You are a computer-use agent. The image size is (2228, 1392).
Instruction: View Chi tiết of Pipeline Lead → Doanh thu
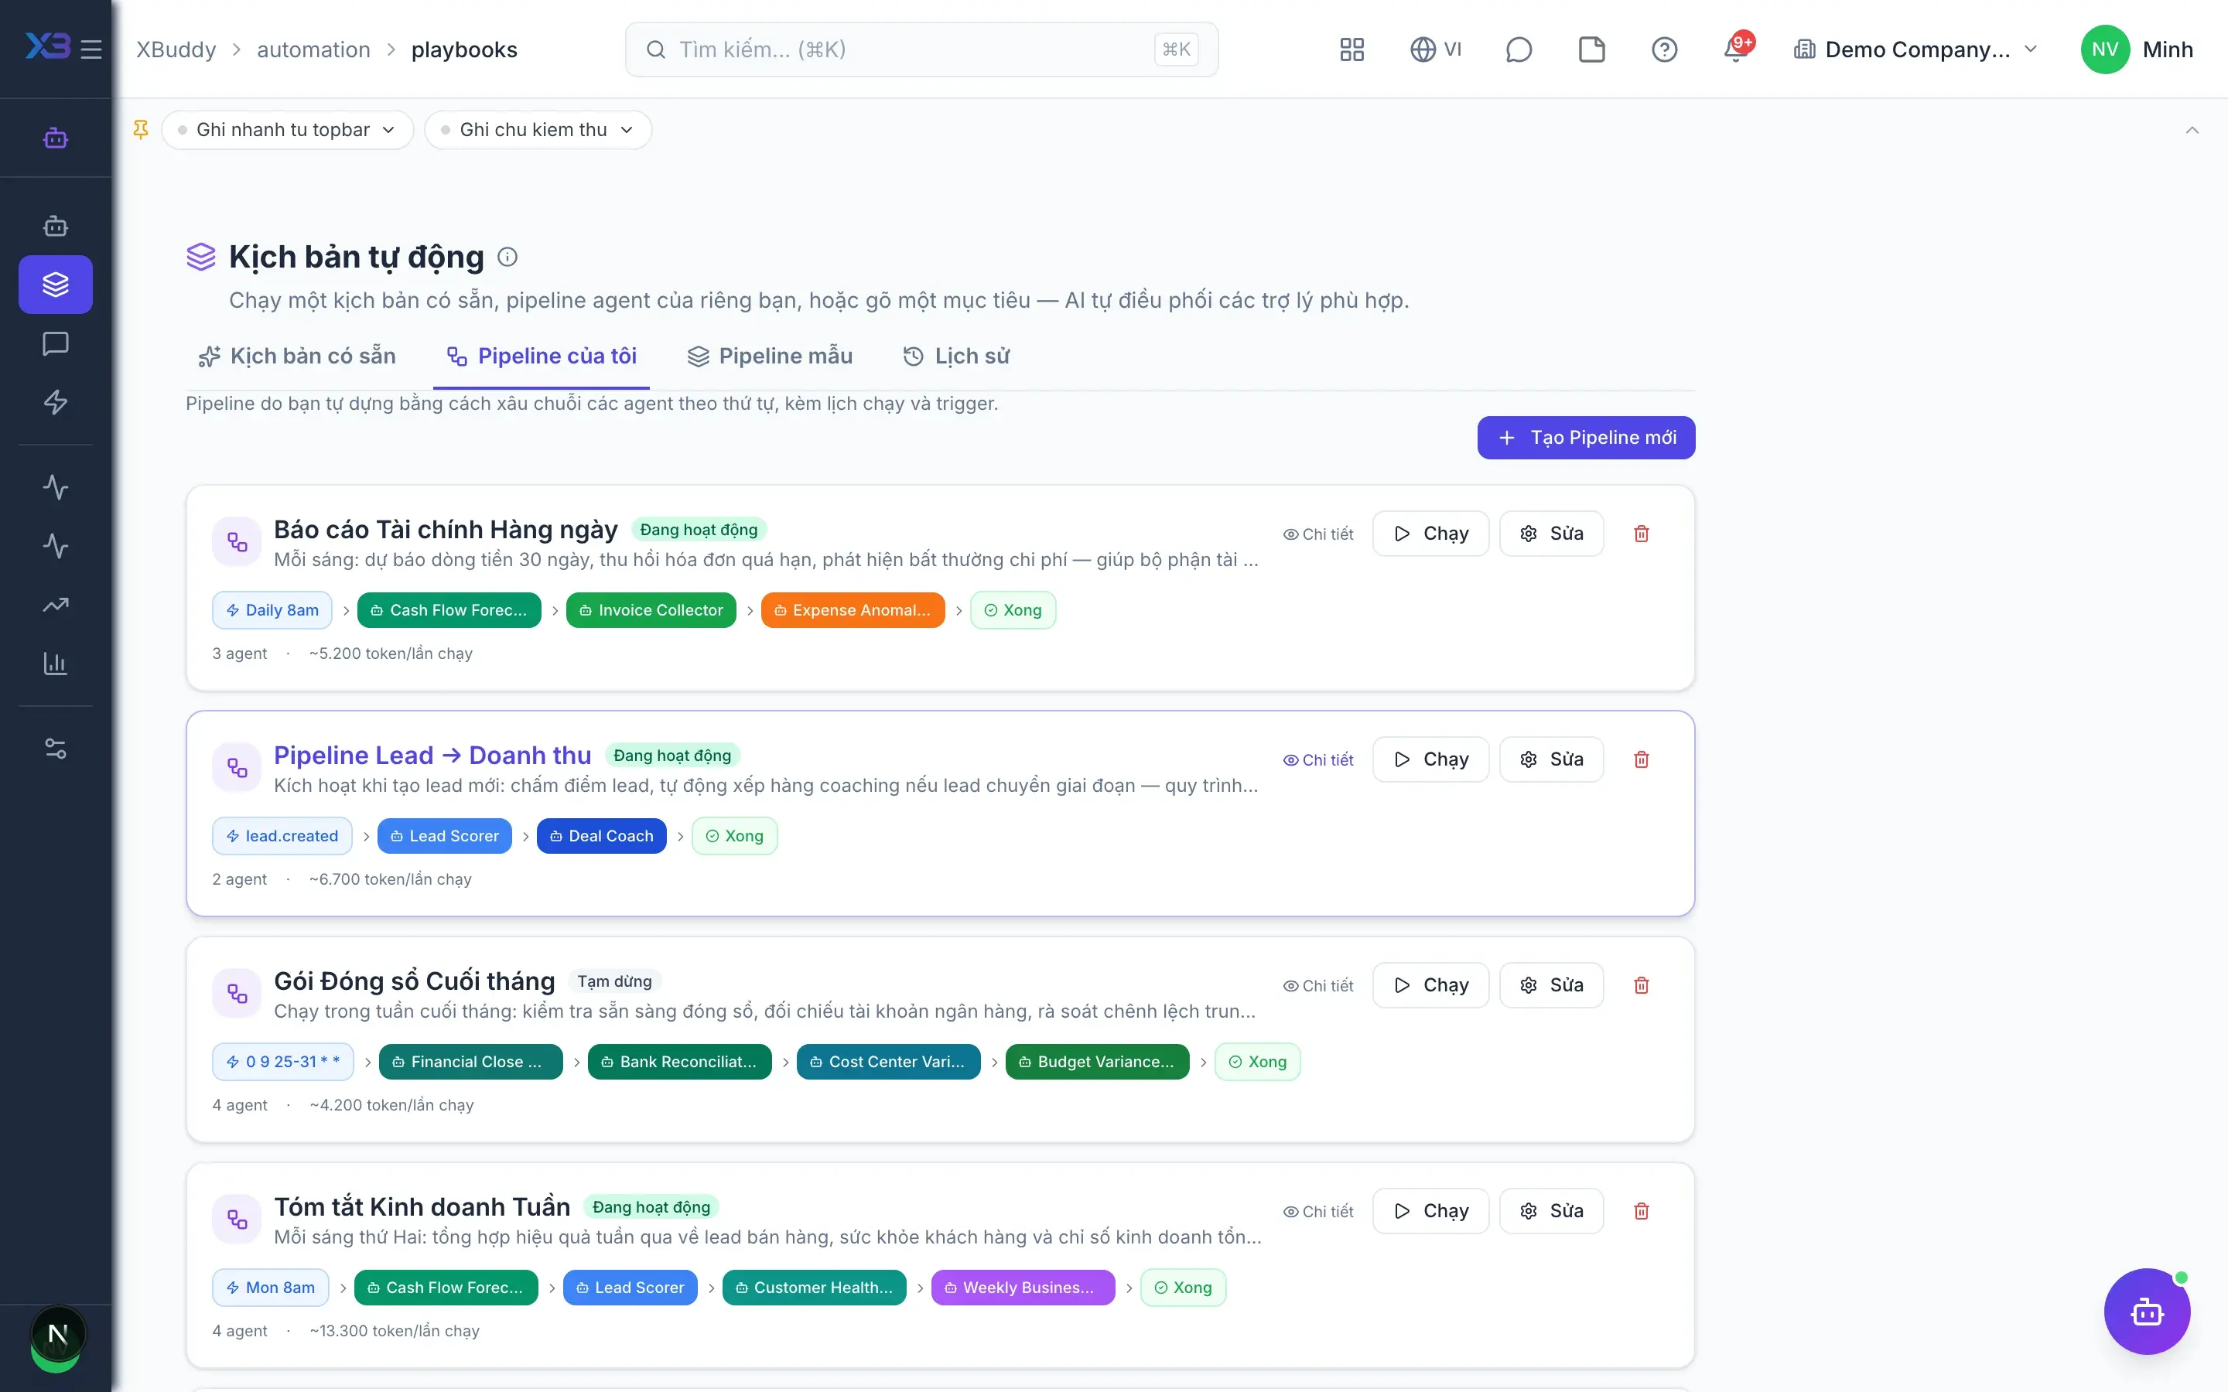click(x=1318, y=759)
